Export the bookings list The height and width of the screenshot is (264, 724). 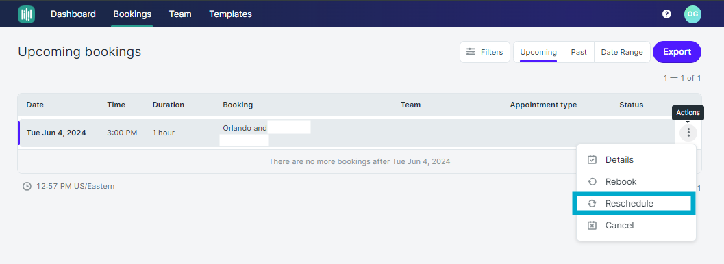(x=677, y=52)
